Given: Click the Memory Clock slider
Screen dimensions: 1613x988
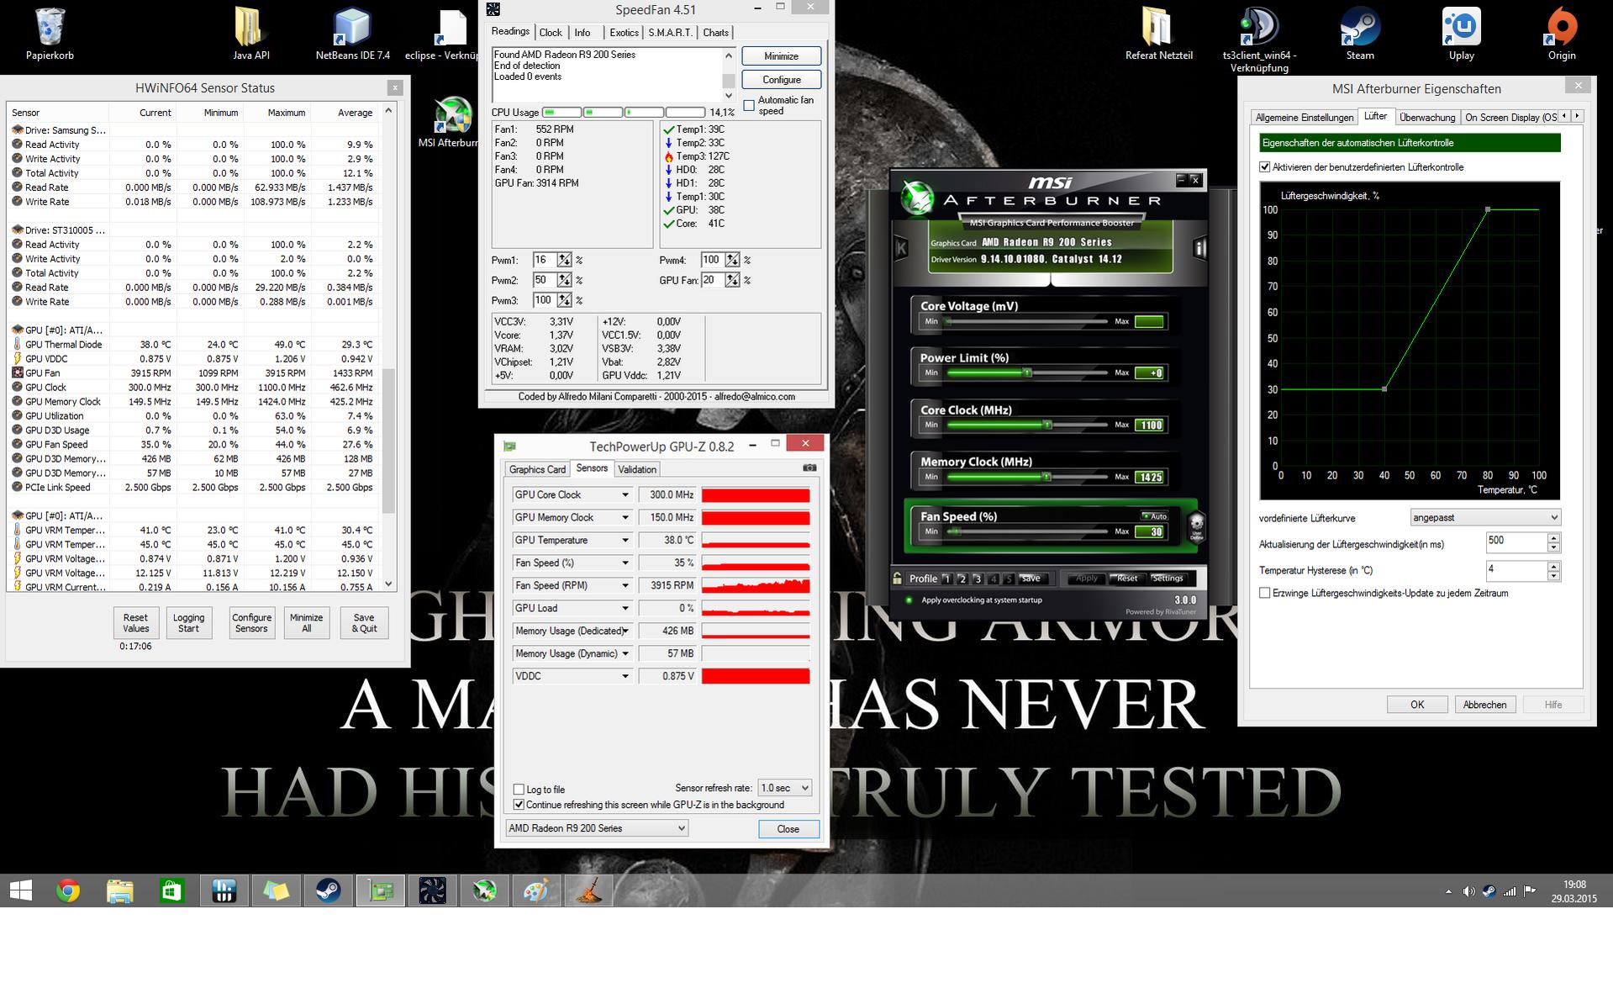Looking at the screenshot, I should tap(1026, 477).
